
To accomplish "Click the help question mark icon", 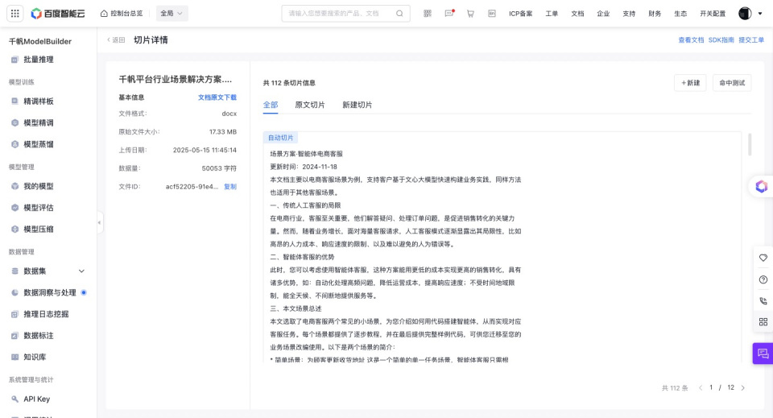I will coord(763,279).
